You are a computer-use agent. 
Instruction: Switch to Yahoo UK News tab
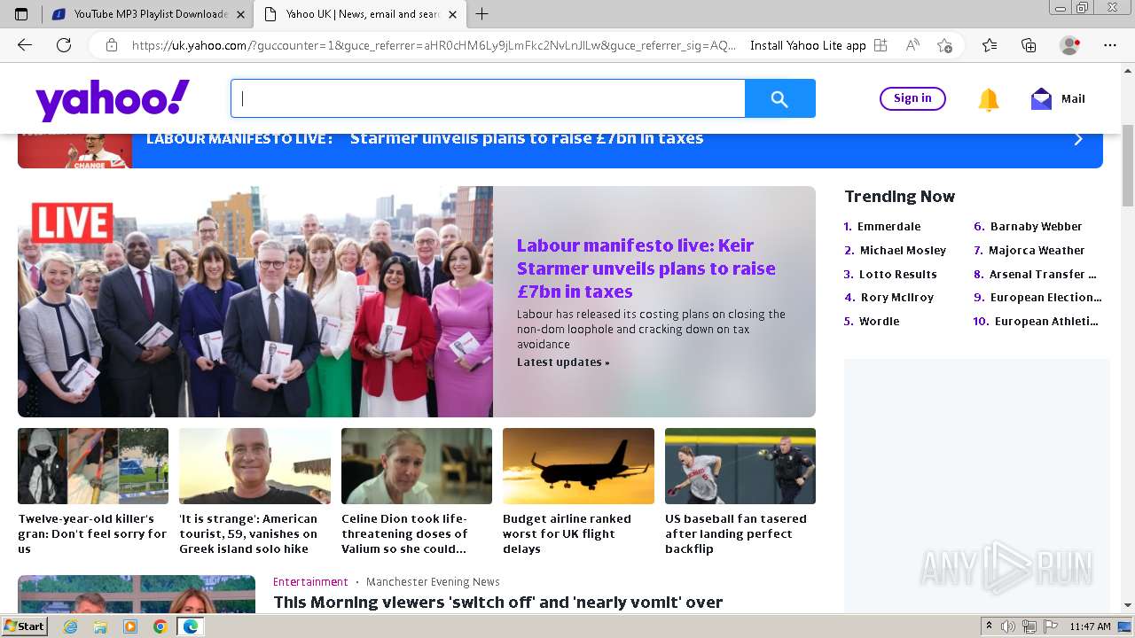pos(362,14)
